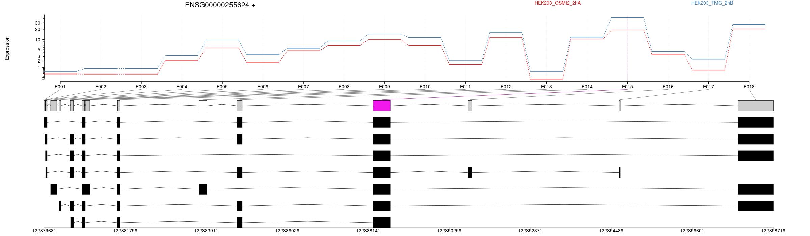Select the red legend label HEK293_OSMI2_2hA

point(558,3)
